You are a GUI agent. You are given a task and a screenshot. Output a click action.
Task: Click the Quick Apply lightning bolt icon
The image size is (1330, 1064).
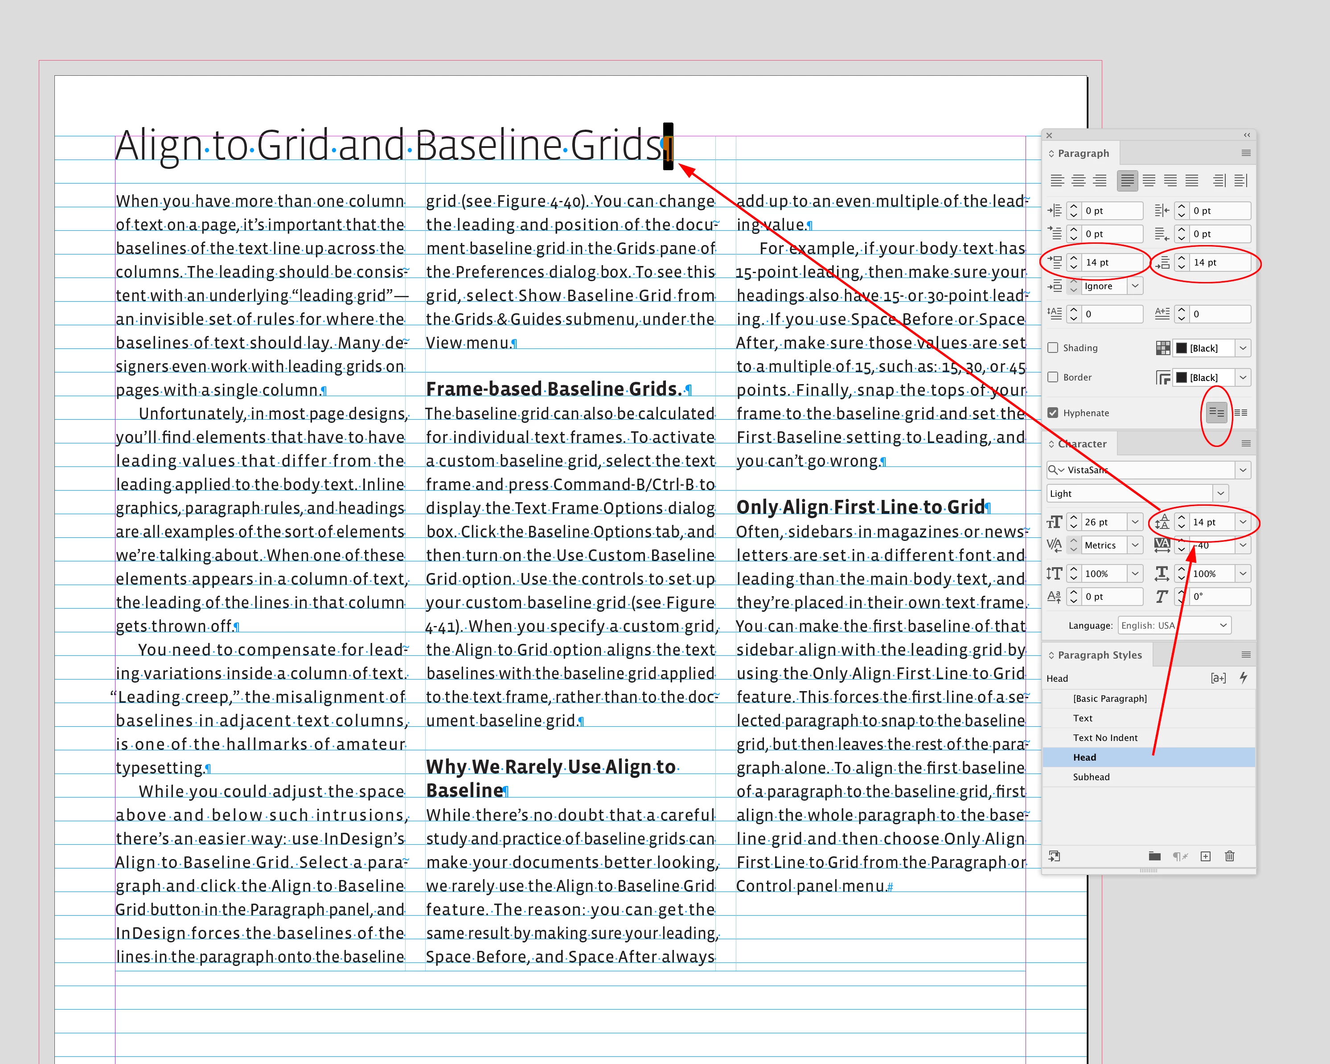click(x=1243, y=678)
